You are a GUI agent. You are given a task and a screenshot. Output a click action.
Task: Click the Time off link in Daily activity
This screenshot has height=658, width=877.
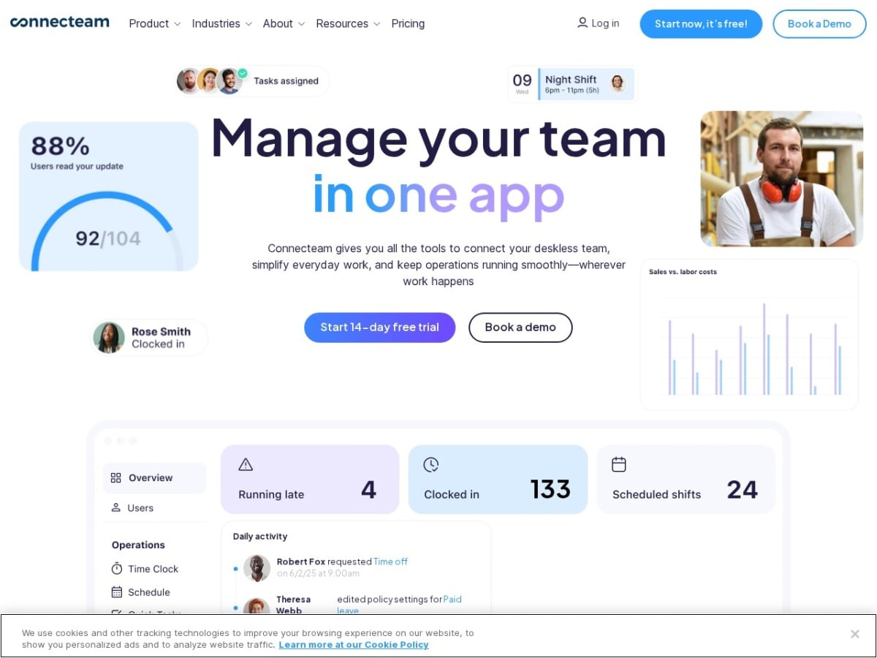point(390,561)
